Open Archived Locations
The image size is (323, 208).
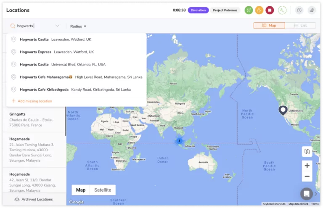(x=34, y=199)
